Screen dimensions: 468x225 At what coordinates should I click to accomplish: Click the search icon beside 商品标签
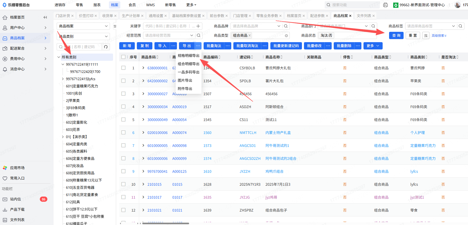(x=460, y=26)
